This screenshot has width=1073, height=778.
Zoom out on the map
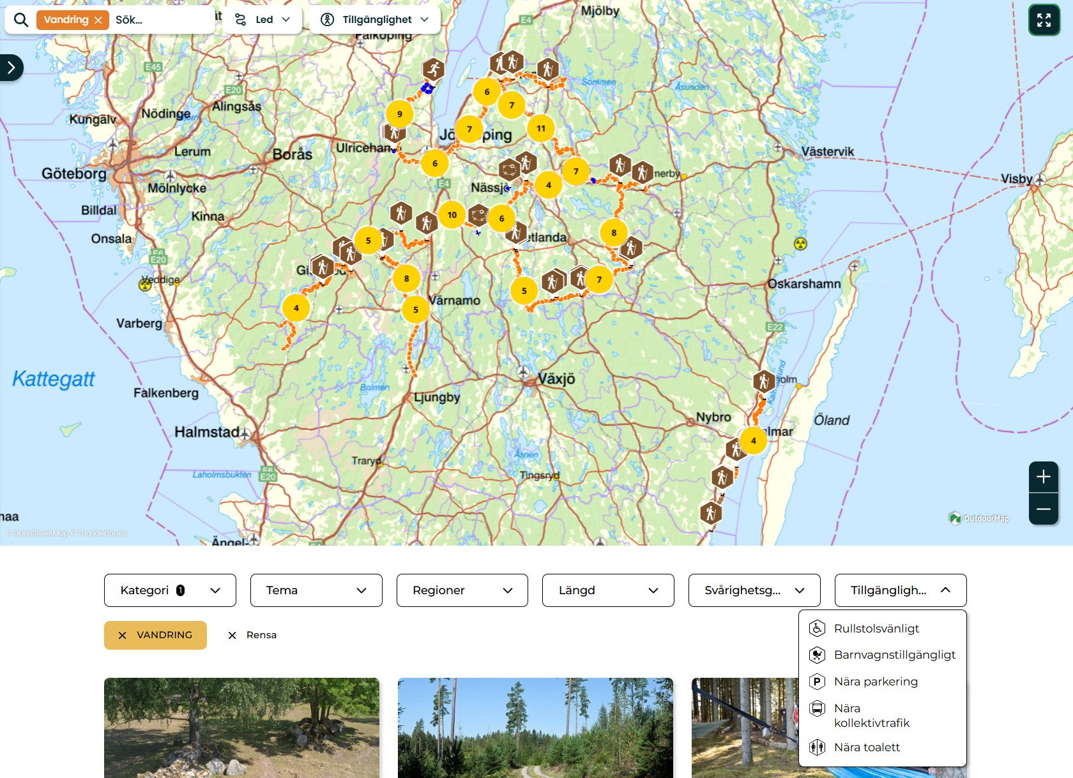(x=1043, y=509)
